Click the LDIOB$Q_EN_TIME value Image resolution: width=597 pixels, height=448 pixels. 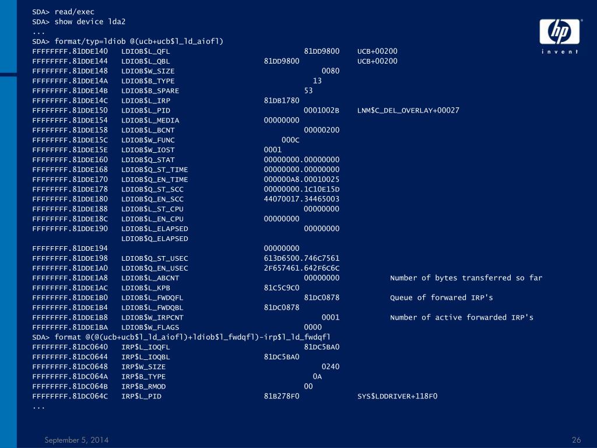point(301,180)
